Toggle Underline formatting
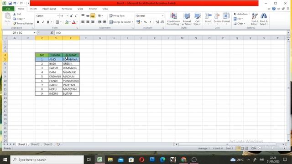The width and height of the screenshot is (292, 164). click(48, 22)
